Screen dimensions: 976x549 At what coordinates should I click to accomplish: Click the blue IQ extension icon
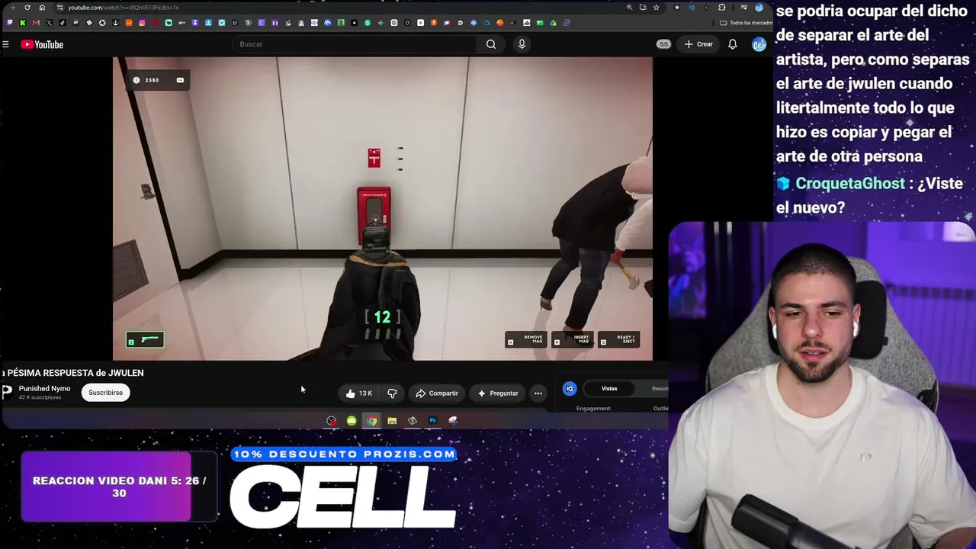pyautogui.click(x=570, y=389)
